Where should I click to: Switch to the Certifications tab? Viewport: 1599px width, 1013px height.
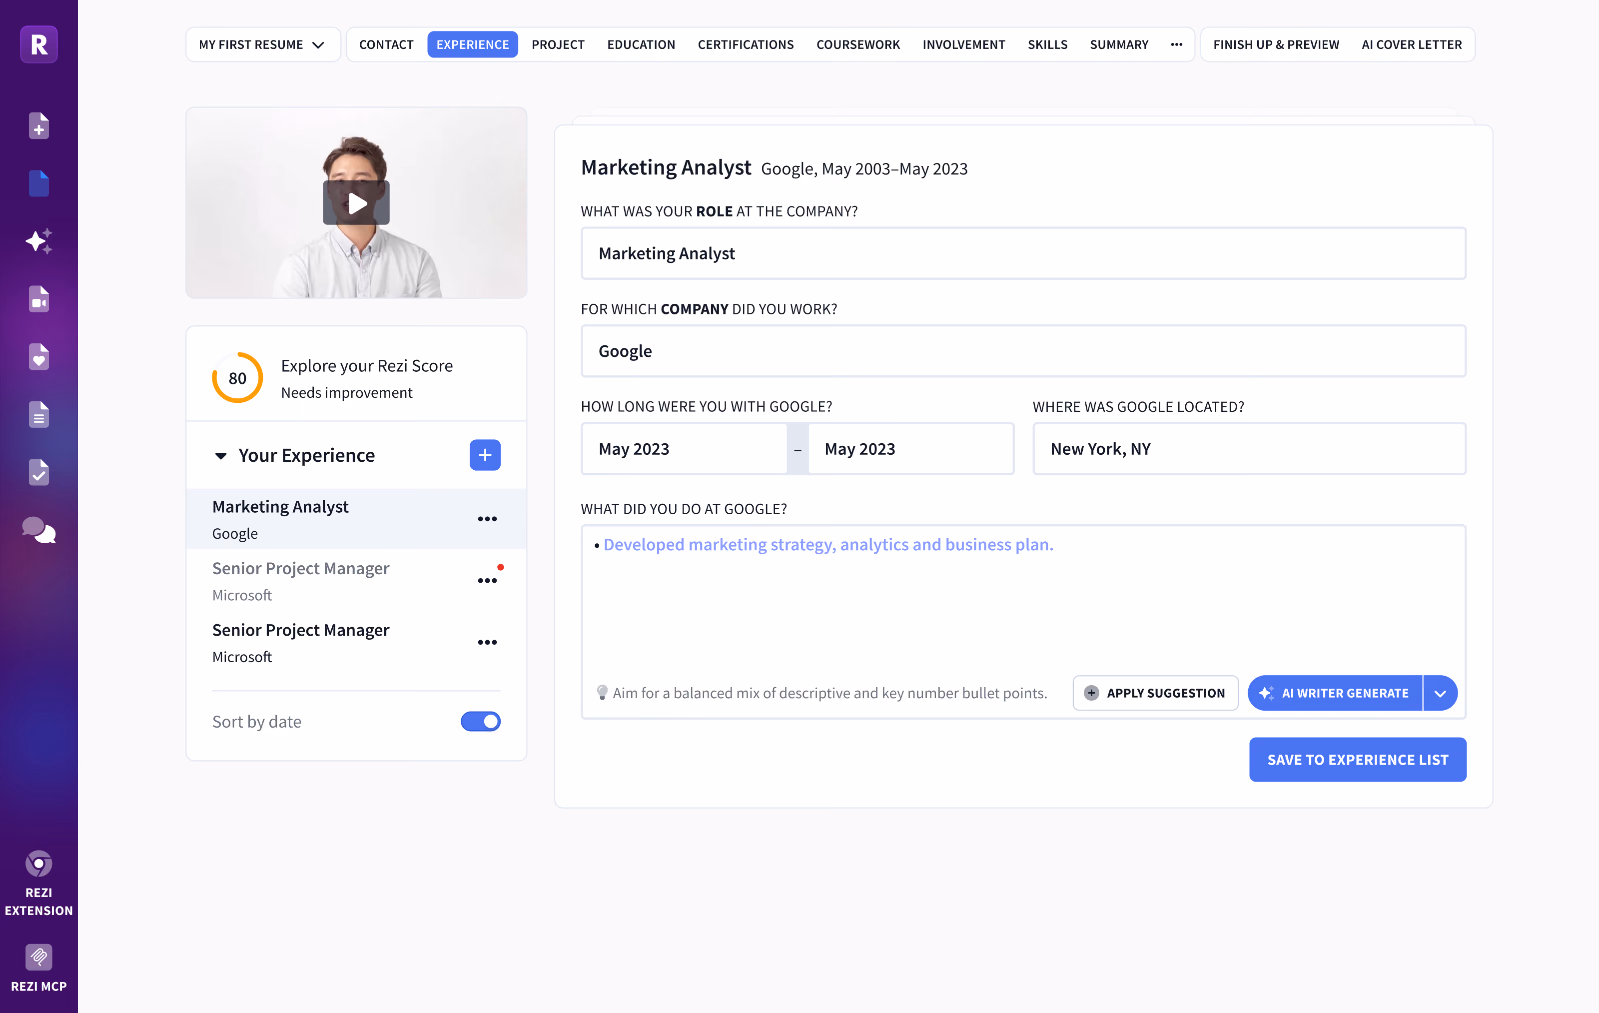[746, 44]
